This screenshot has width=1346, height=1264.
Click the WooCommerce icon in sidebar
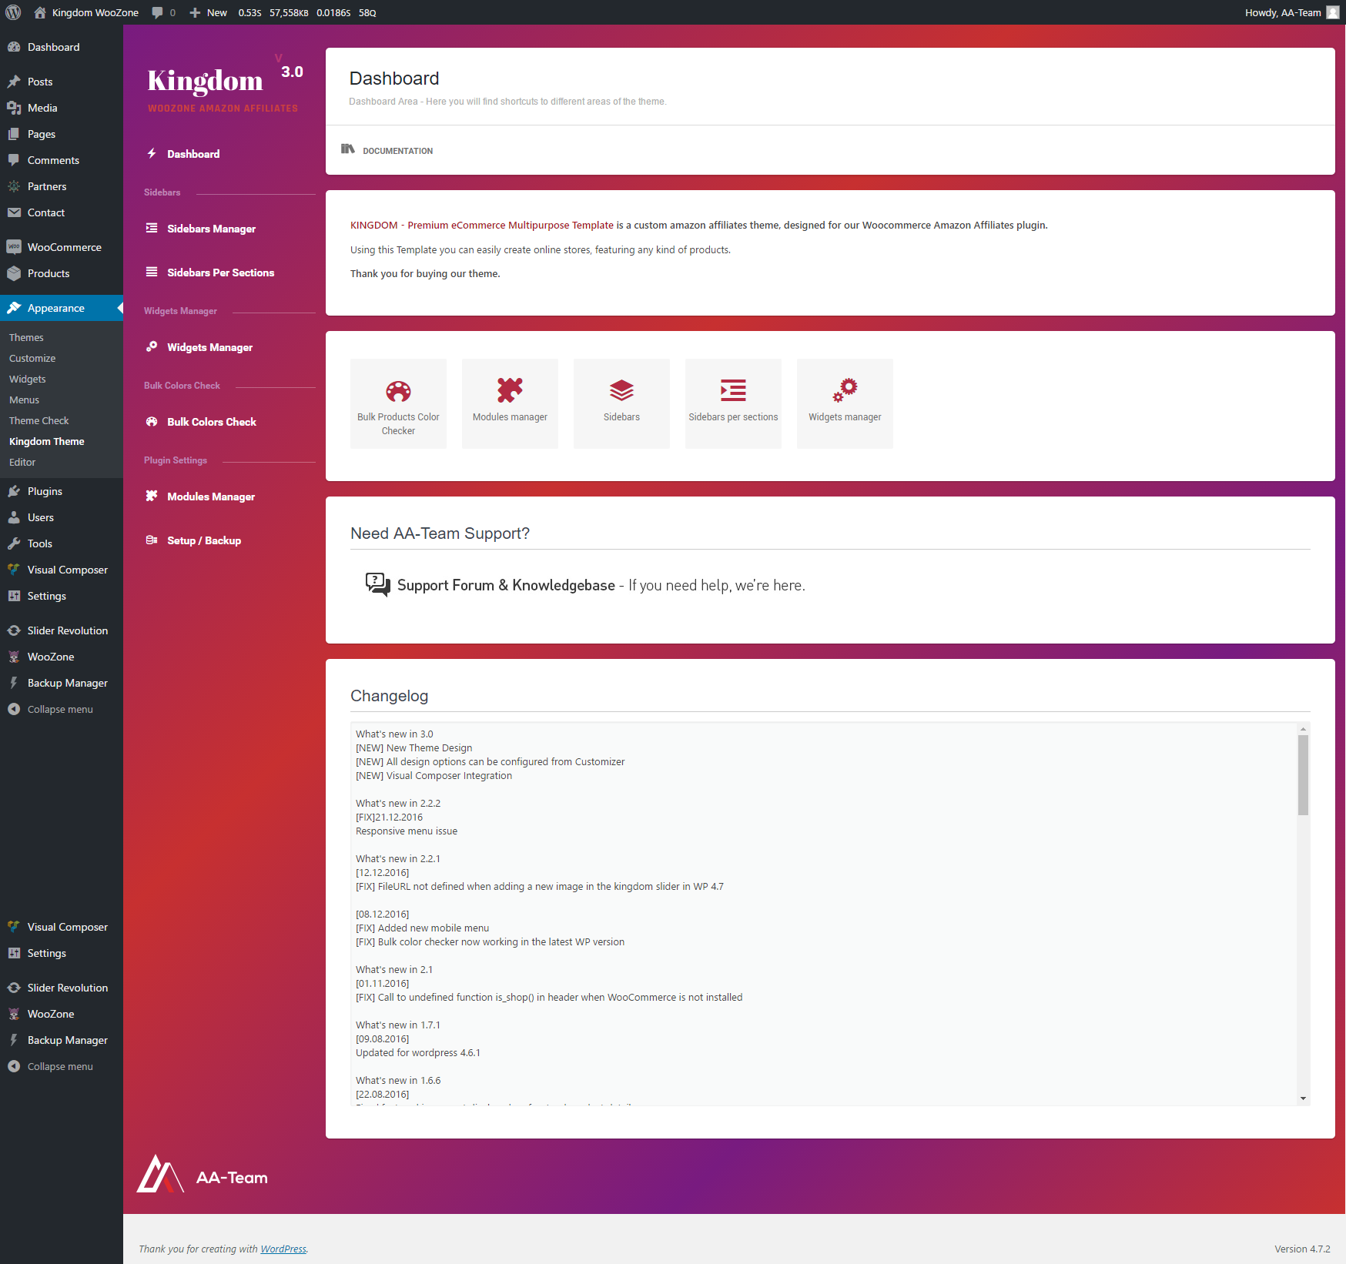tap(14, 247)
